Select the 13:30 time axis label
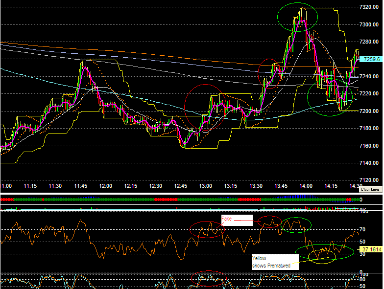This screenshot has height=289, width=384. (x=256, y=186)
